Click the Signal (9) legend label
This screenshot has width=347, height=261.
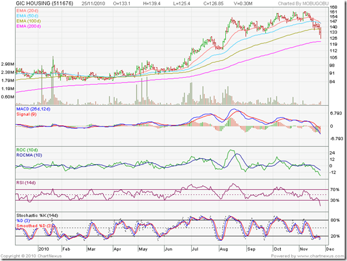click(26, 115)
